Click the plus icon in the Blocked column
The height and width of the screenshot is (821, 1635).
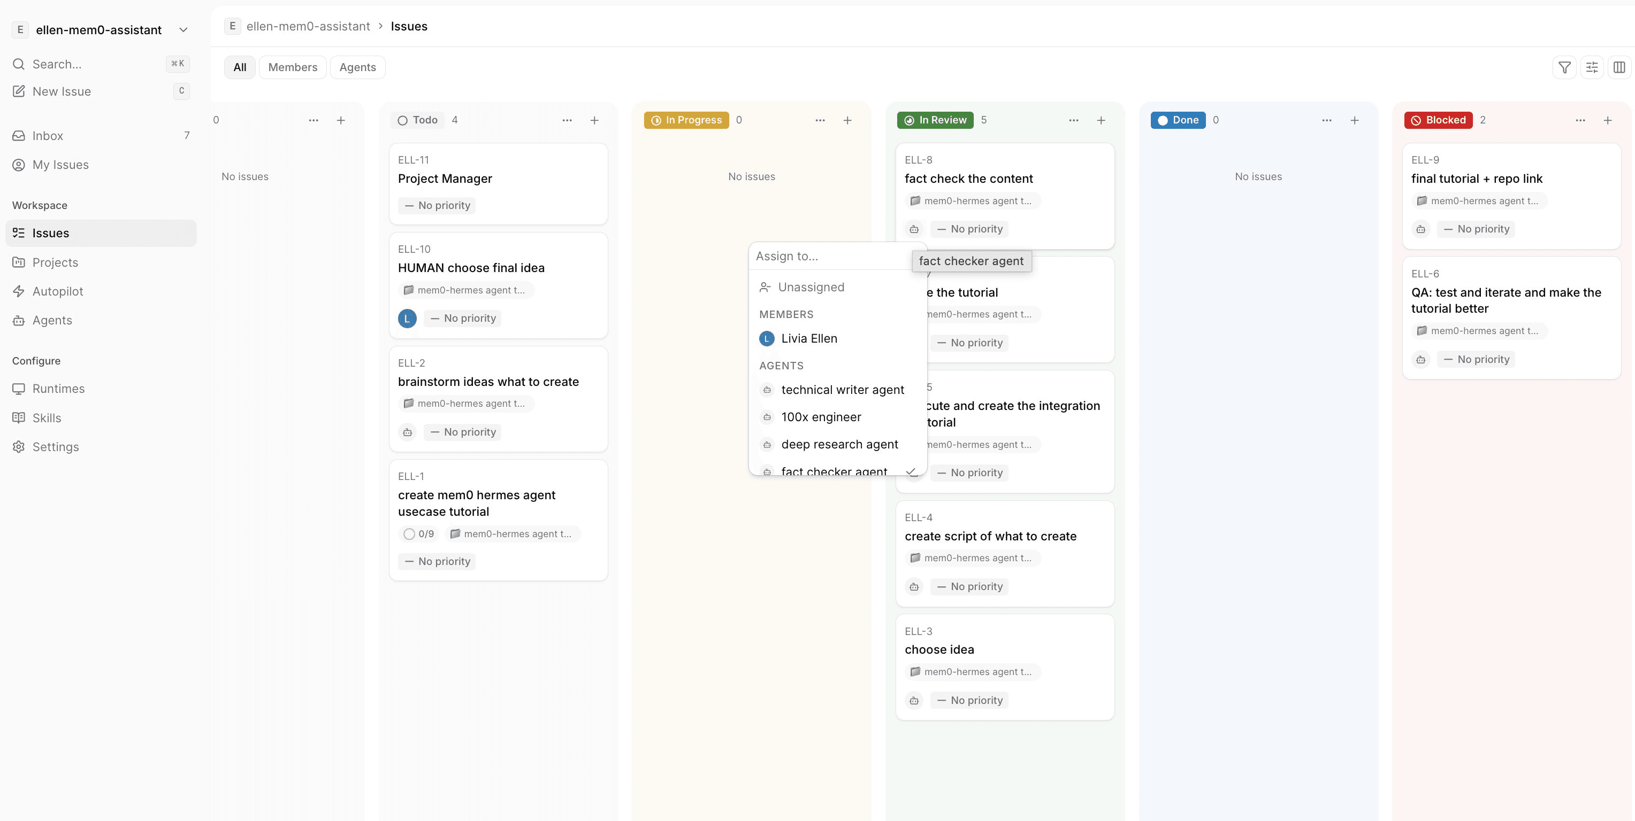[x=1607, y=120]
